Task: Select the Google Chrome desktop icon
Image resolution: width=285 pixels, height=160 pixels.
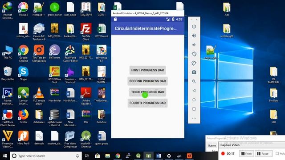Action: pyautogui.click(x=24, y=53)
